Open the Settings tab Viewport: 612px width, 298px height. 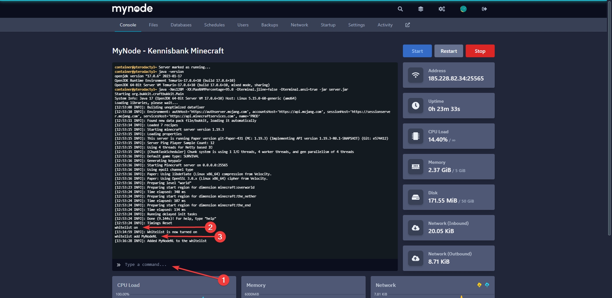(356, 25)
